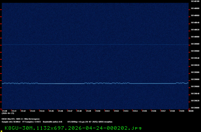Click the 23:51 time axis label
The height and width of the screenshot is (132, 201).
tap(107, 111)
